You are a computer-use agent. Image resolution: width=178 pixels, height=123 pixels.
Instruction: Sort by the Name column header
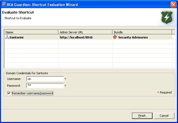pyautogui.click(x=31, y=32)
